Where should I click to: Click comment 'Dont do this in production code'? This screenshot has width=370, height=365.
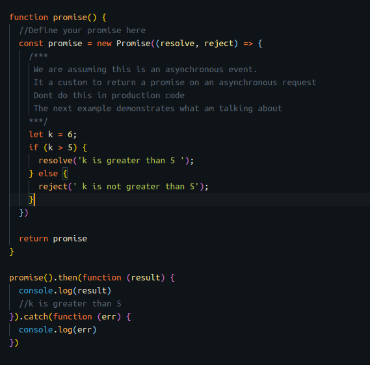[109, 96]
